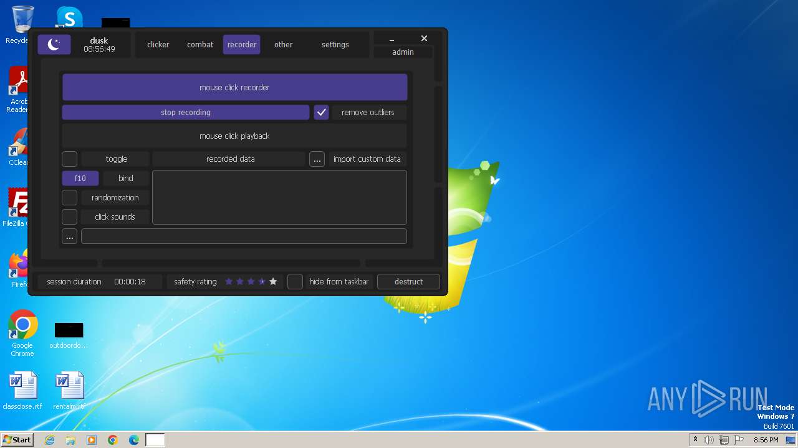Viewport: 798px width, 448px height.
Task: Switch to the combat tab
Action: [x=200, y=45]
